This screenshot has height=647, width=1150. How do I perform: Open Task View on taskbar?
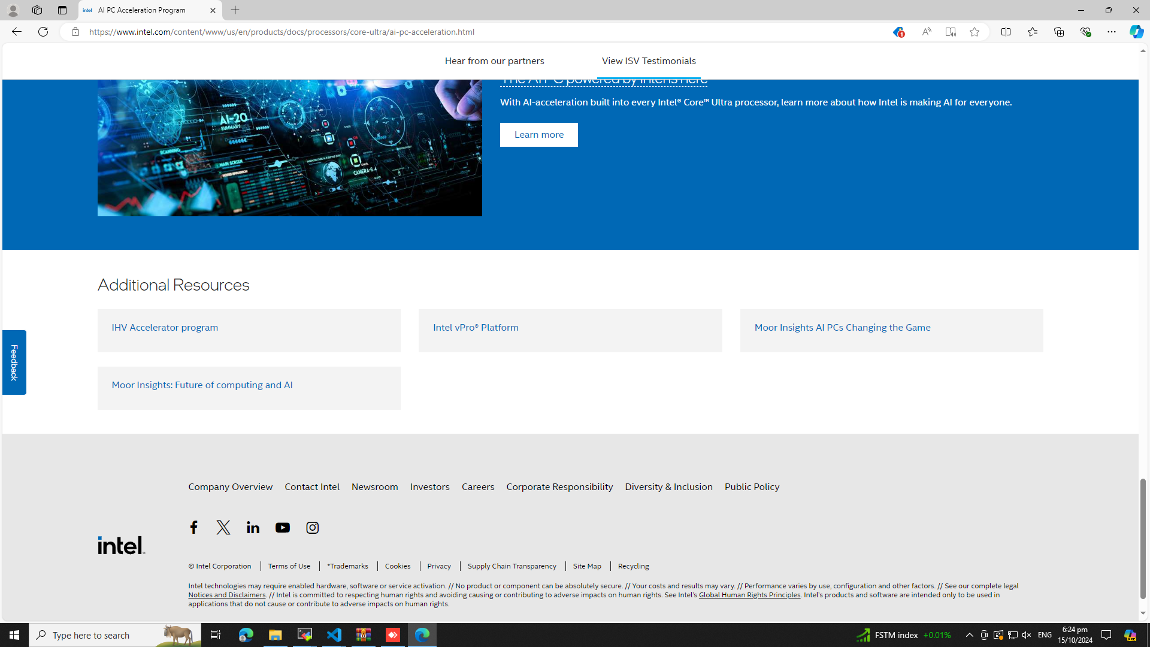pos(216,635)
